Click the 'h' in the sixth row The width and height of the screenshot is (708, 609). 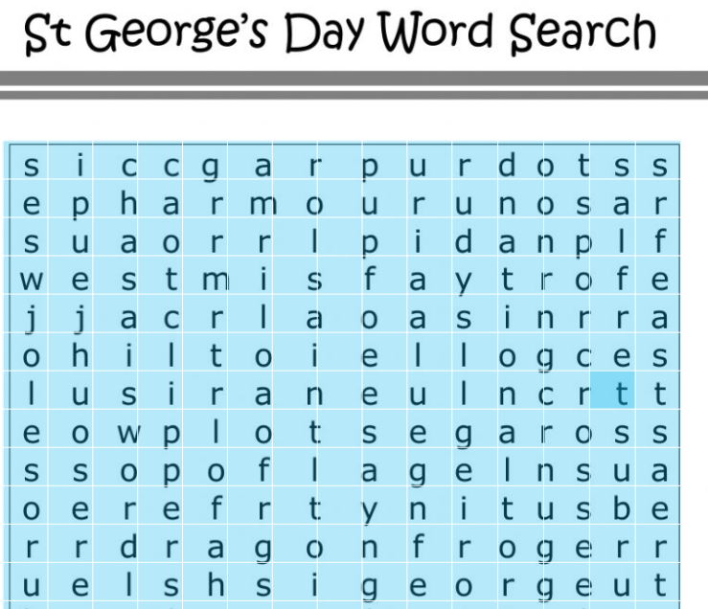81,355
